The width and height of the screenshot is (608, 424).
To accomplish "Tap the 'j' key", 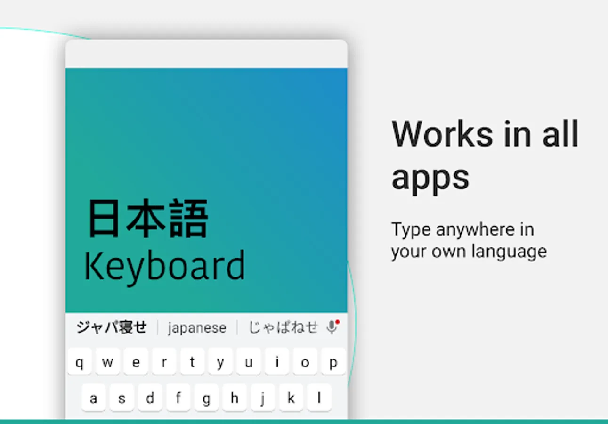I will (263, 398).
